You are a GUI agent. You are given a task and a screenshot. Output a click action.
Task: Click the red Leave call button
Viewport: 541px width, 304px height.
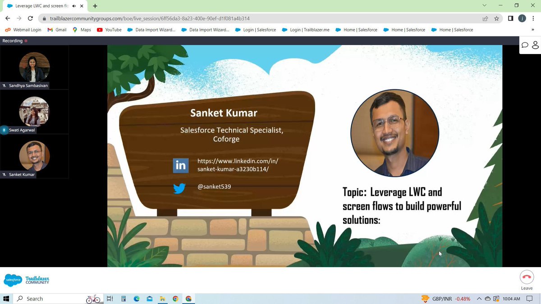[527, 277]
